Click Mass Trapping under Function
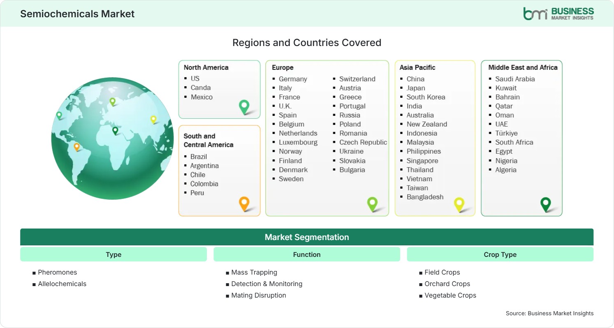The image size is (614, 328). tap(254, 272)
